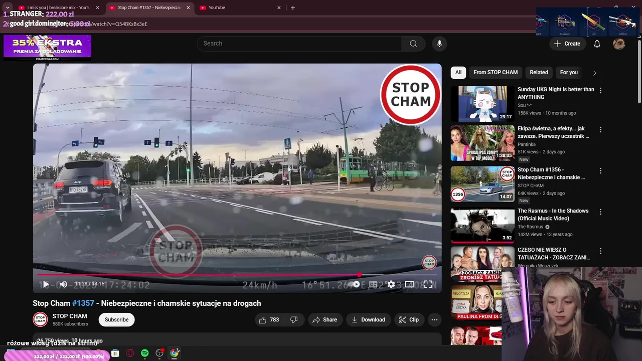Show more filter chips with arrow
The height and width of the screenshot is (361, 642).
pyautogui.click(x=594, y=73)
